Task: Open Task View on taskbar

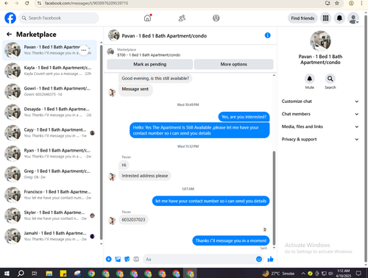Action: 35,273
